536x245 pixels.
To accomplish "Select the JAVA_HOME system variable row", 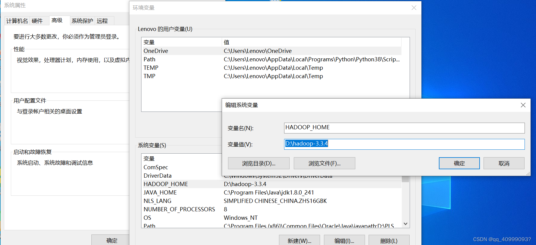I will point(271,192).
